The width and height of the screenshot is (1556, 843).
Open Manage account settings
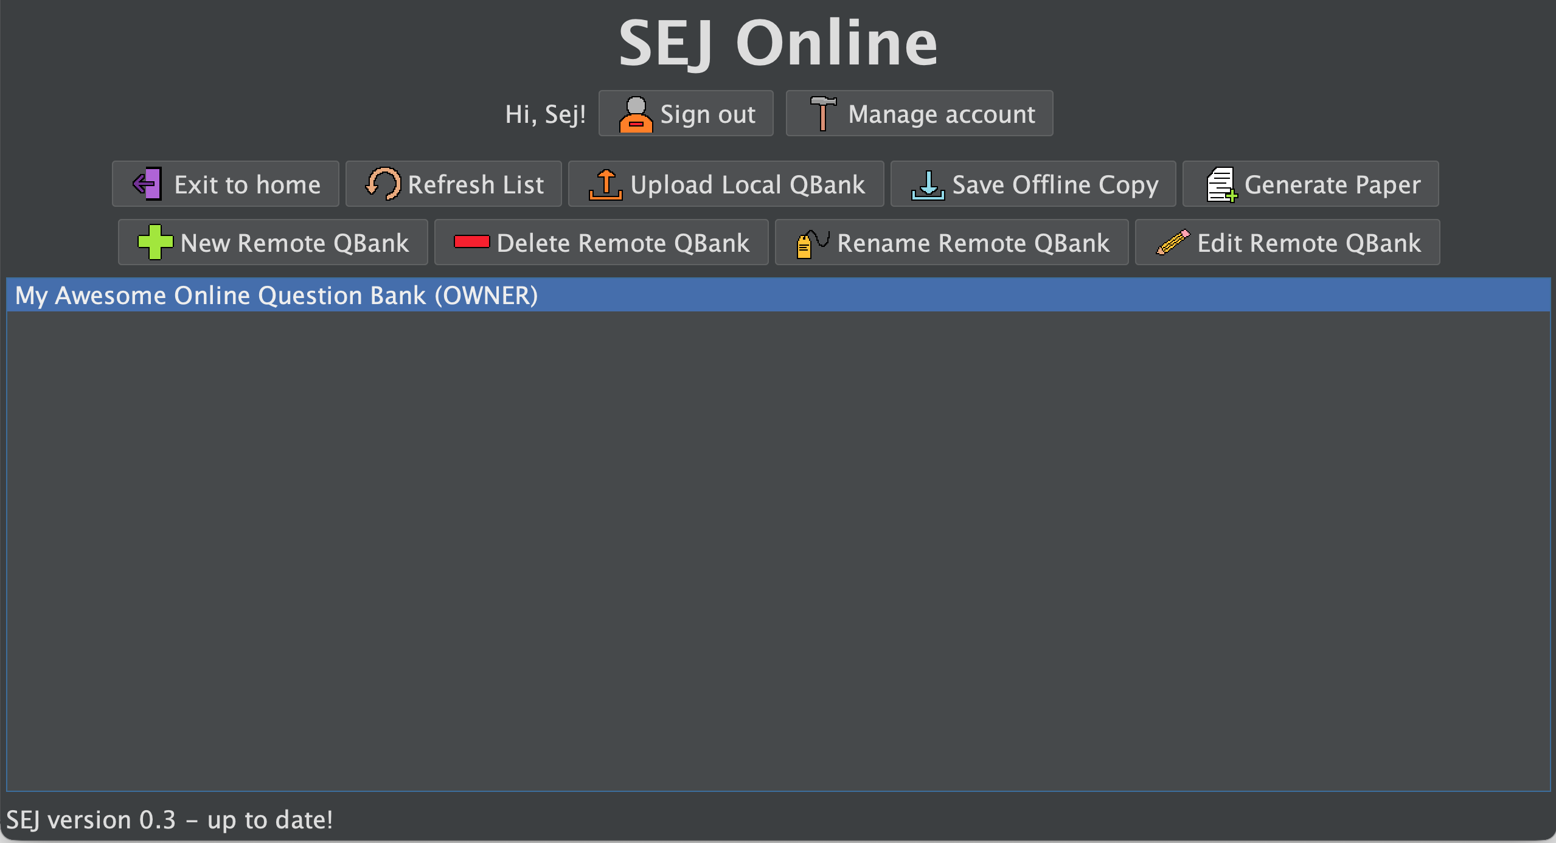click(x=940, y=114)
